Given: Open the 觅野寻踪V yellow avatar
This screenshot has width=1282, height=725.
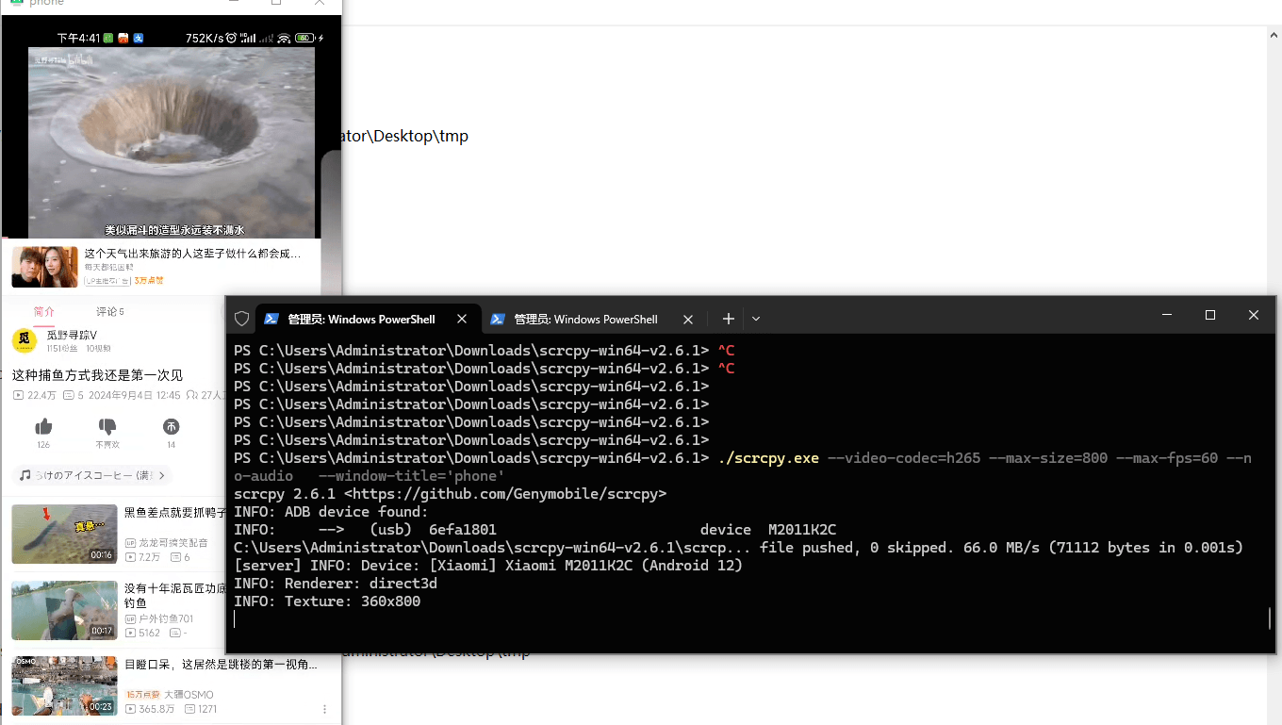Looking at the screenshot, I should coord(25,340).
